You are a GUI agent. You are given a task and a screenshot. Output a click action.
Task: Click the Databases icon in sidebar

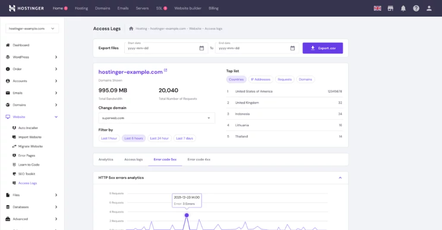click(x=8, y=207)
